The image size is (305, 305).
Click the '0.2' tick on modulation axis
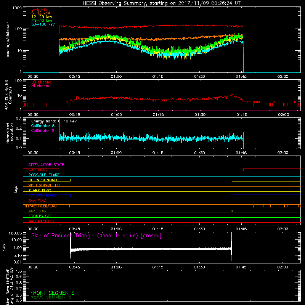19,128
